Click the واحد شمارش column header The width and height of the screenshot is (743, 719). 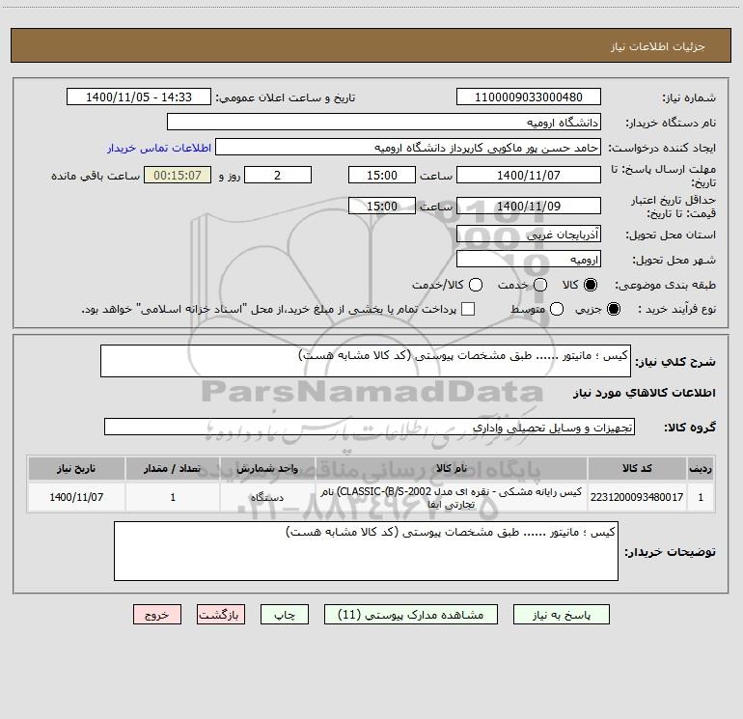(267, 468)
